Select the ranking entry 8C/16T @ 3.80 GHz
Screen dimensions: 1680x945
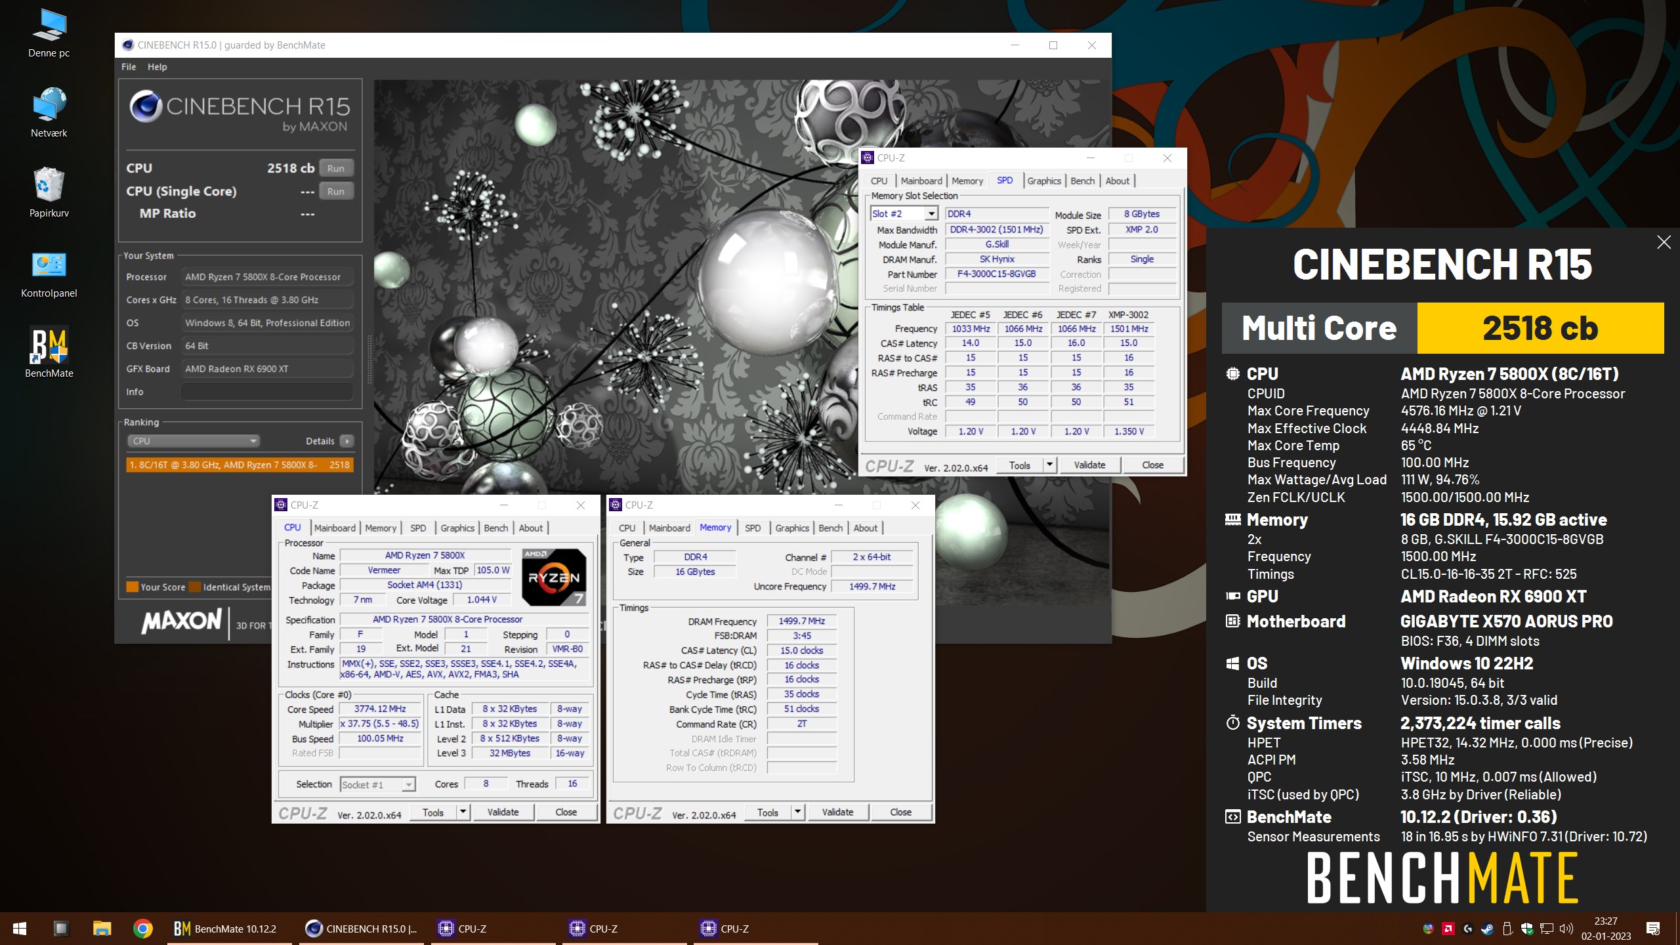240,465
